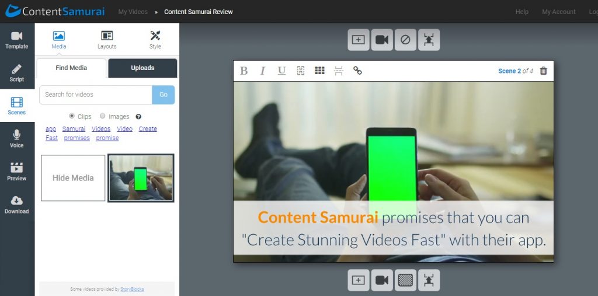The width and height of the screenshot is (598, 296).
Task: Click the scene caption text overlay
Action: click(394, 228)
